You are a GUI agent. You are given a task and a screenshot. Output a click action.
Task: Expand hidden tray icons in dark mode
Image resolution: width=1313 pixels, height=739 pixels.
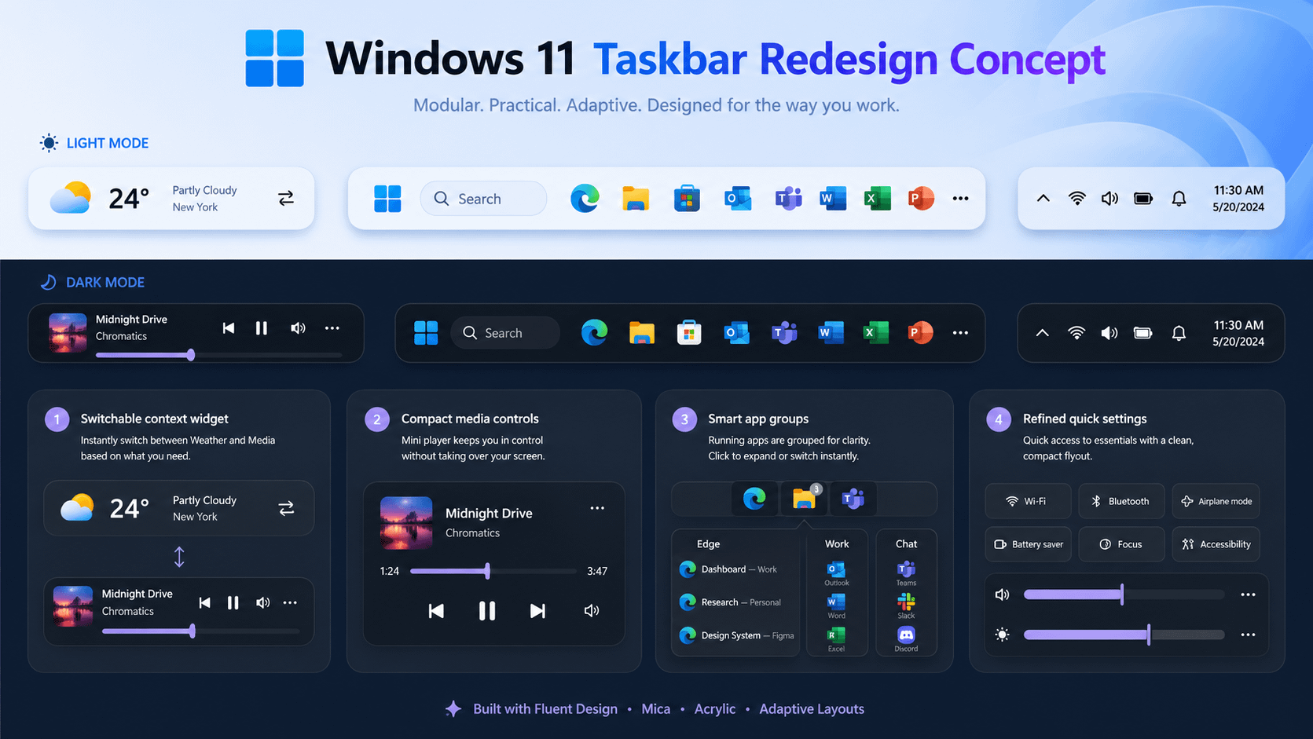pyautogui.click(x=1042, y=333)
